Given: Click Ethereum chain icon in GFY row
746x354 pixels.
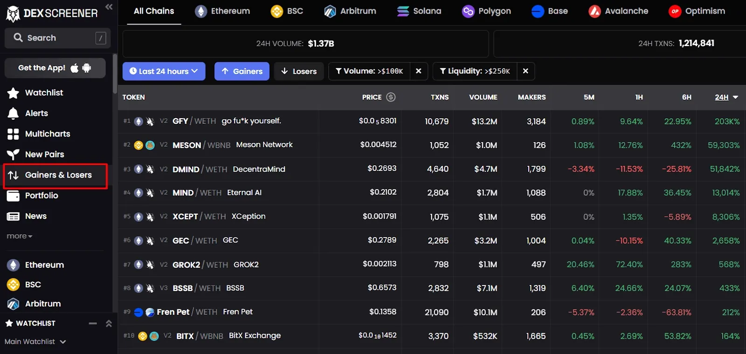Looking at the screenshot, I should pyautogui.click(x=138, y=122).
